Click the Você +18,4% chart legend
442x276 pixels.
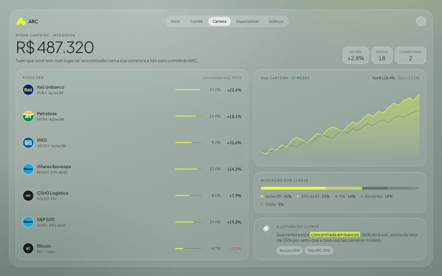383,78
